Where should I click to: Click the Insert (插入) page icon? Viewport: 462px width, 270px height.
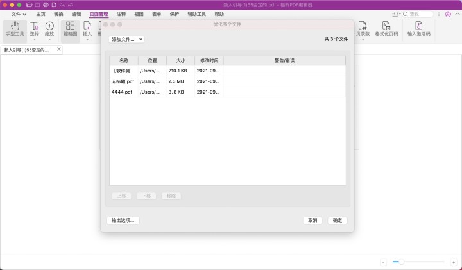click(87, 26)
